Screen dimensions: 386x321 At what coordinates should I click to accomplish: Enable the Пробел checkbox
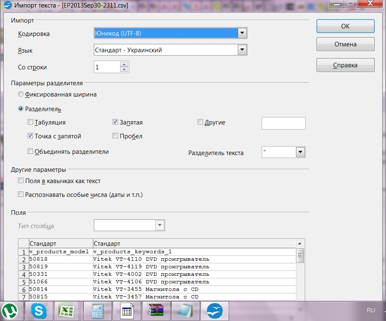[x=115, y=136]
